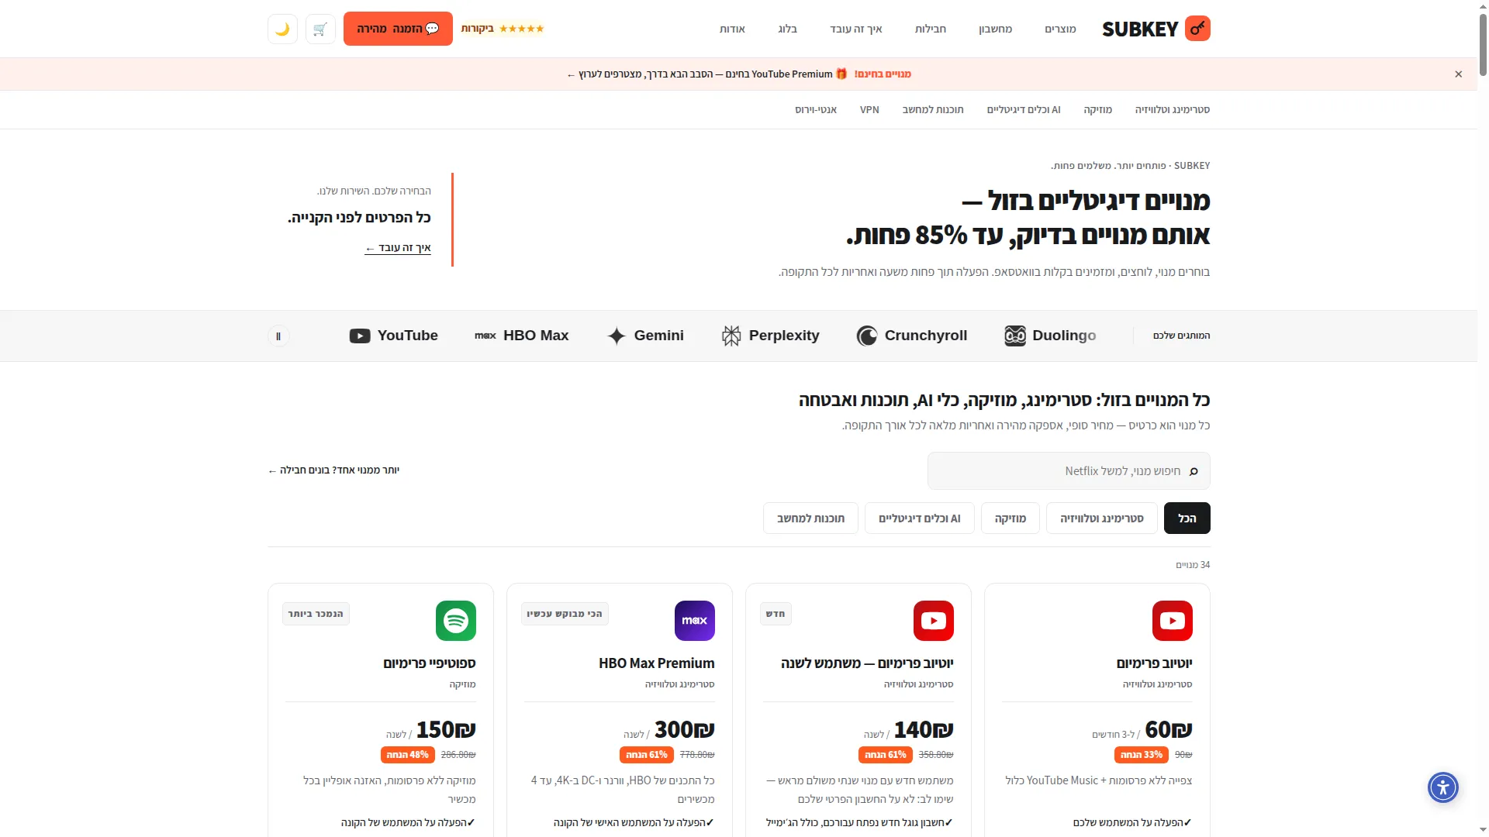1489x837 pixels.
Task: Click the 140₪ price text
Action: 924,730
